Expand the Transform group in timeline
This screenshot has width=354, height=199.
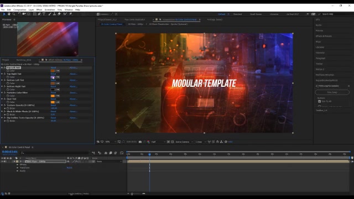point(17,168)
